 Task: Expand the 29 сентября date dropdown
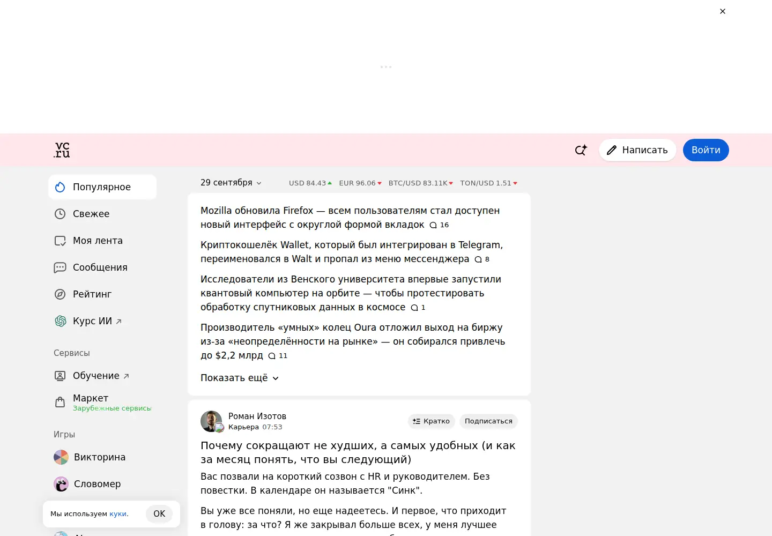click(x=231, y=183)
